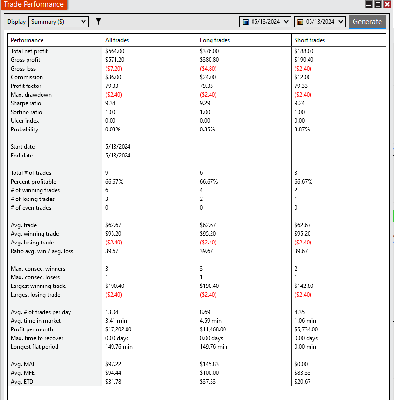Click the end date 05/13/2024 field
The height and width of the screenshot is (400, 394).
tap(320, 22)
